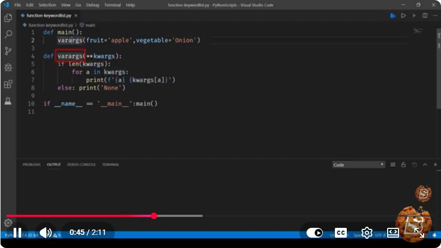The width and height of the screenshot is (441, 248).
Task: Switch to the Debug Console panel tab
Action: (x=81, y=165)
